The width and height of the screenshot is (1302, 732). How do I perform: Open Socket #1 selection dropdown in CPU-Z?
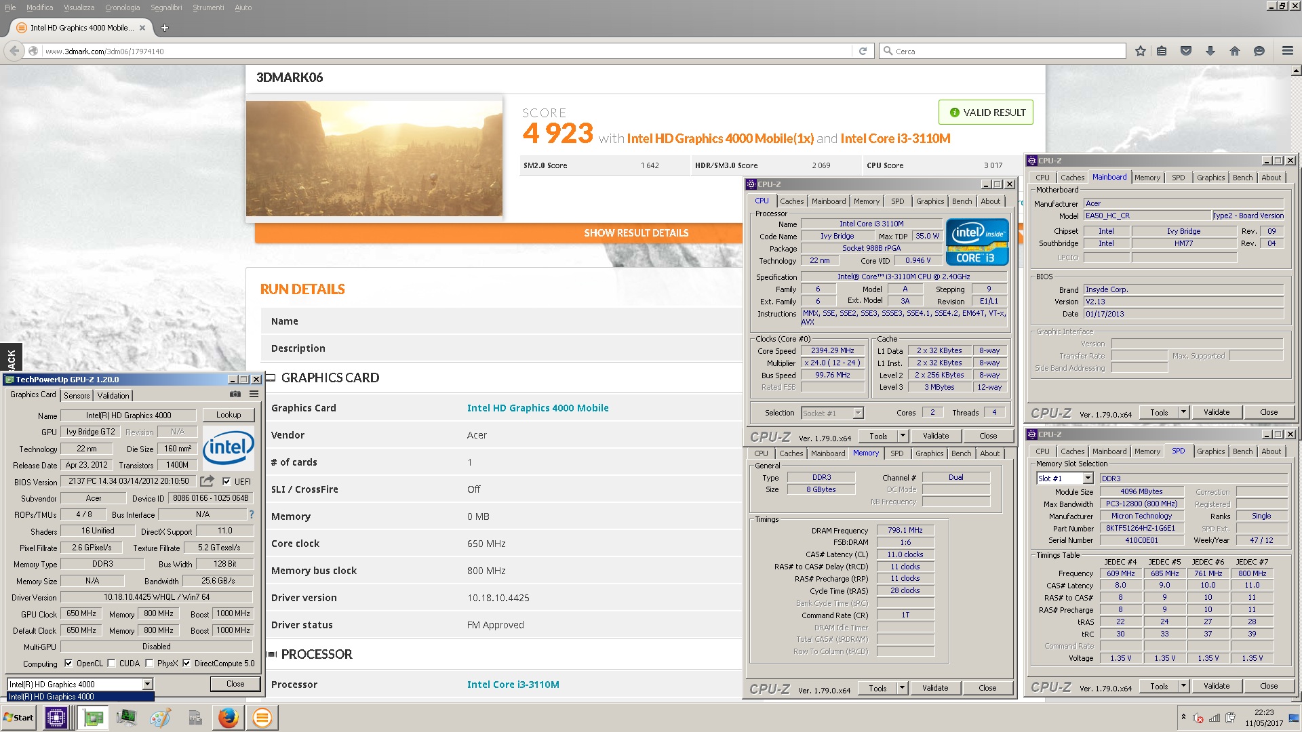[x=858, y=413]
